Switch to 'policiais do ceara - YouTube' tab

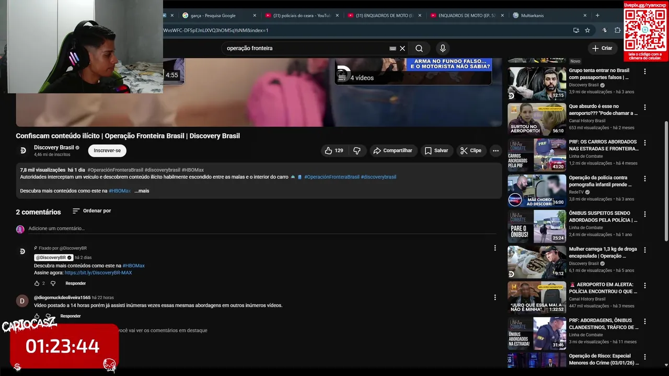click(301, 16)
